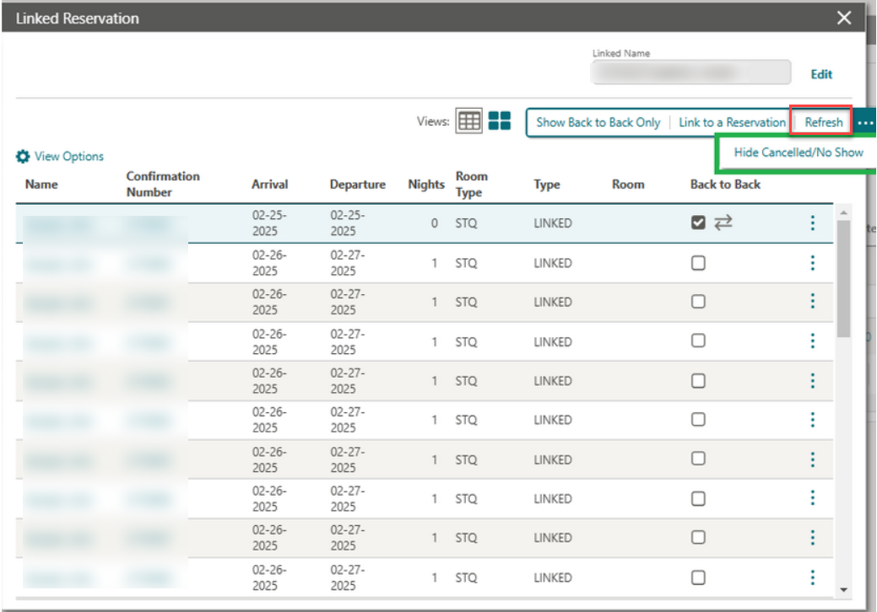
Task: Click the Room column header
Action: tap(628, 185)
